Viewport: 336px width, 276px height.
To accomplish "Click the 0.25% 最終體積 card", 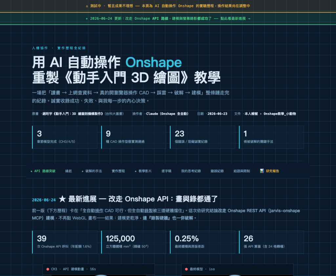I will click(x=203, y=242).
